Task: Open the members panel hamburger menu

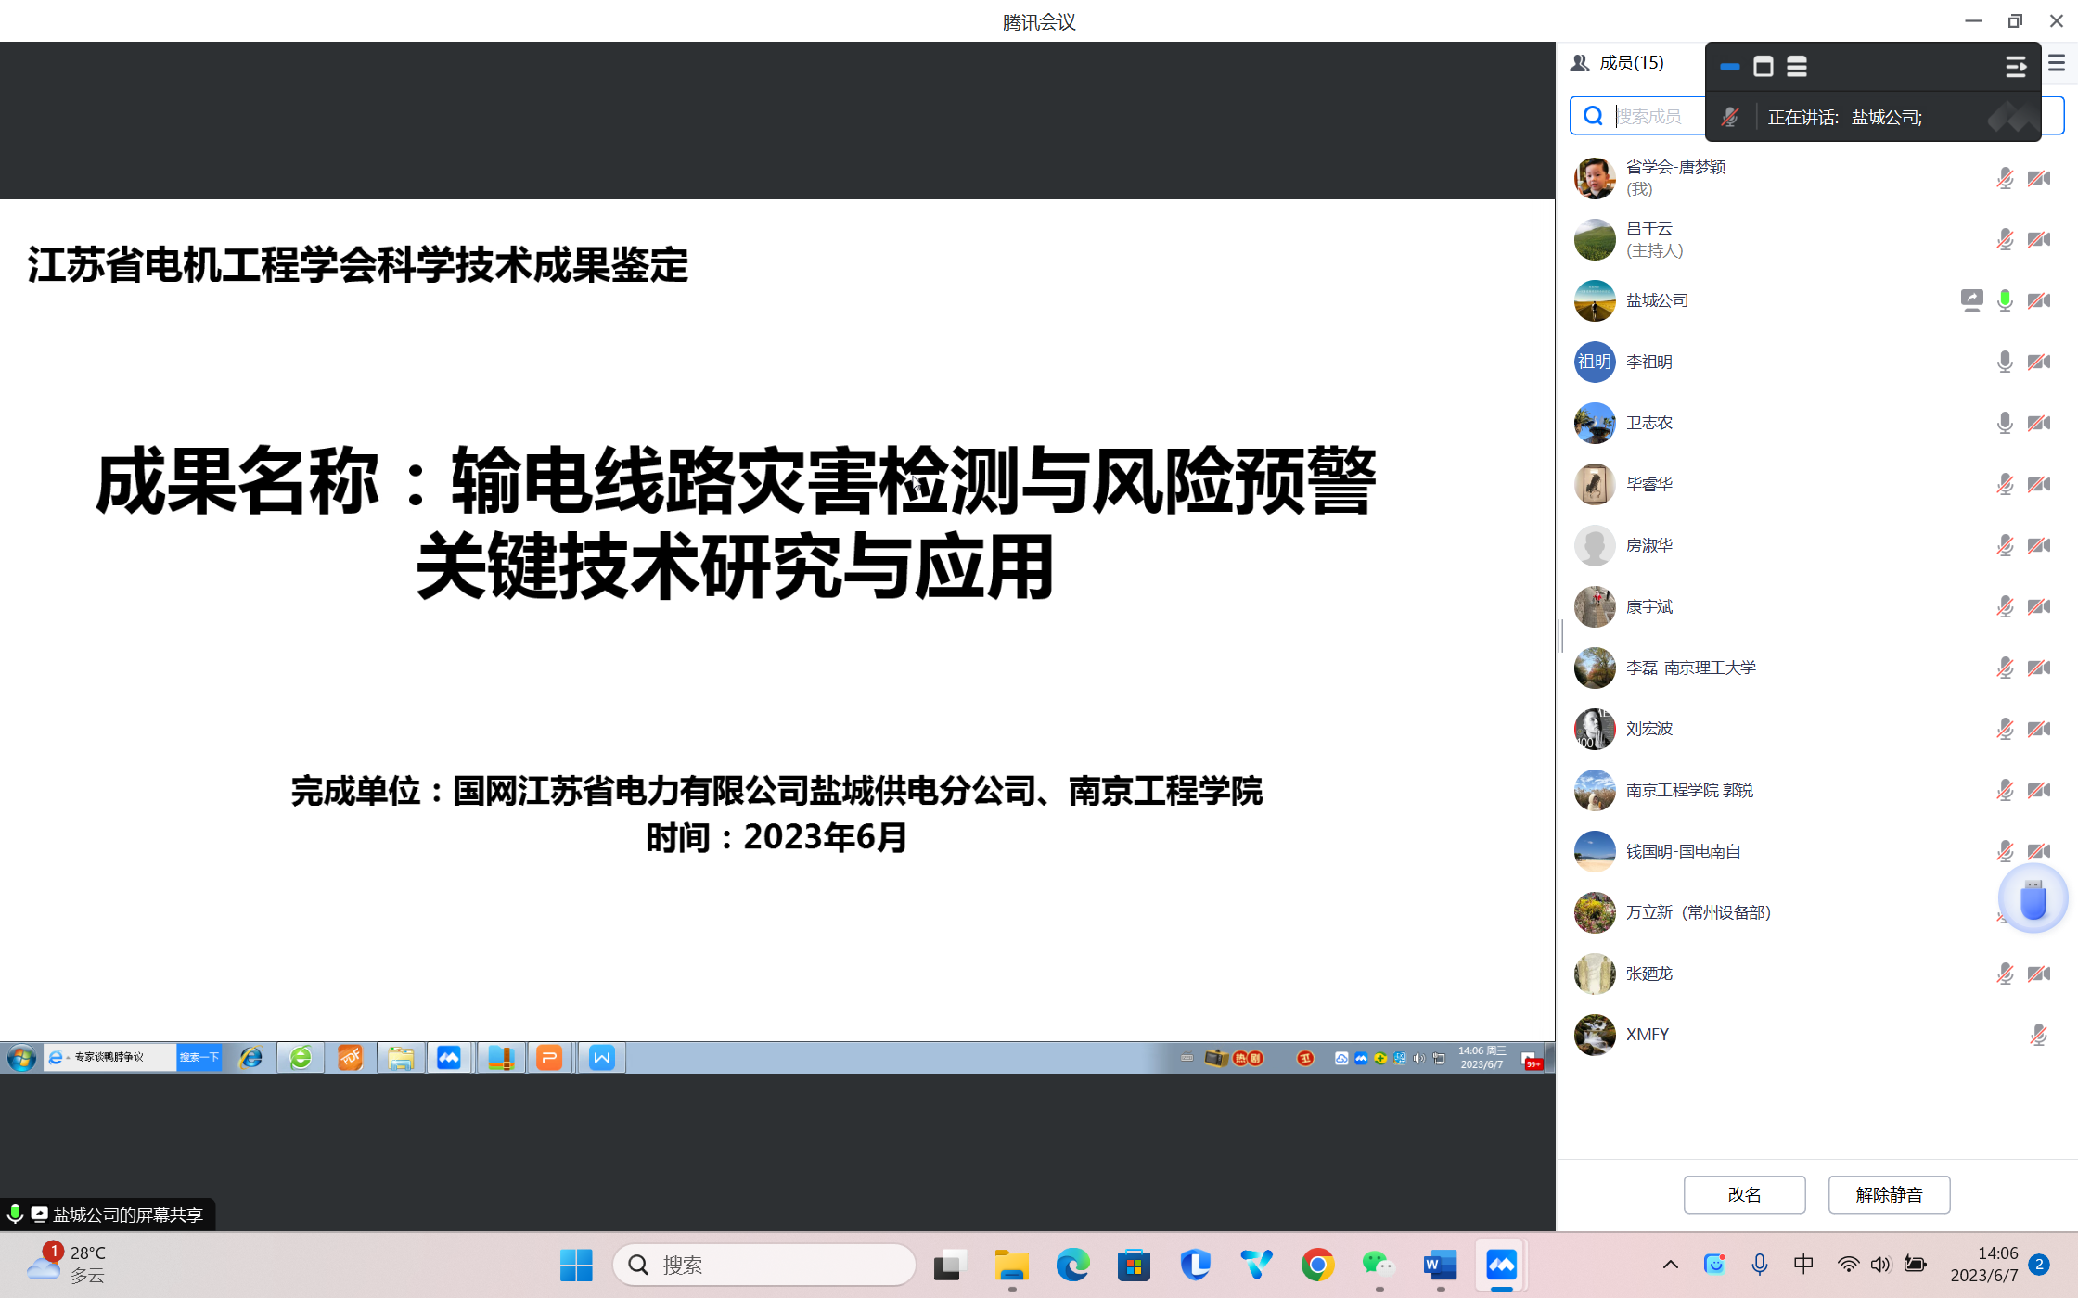Action: (2057, 63)
